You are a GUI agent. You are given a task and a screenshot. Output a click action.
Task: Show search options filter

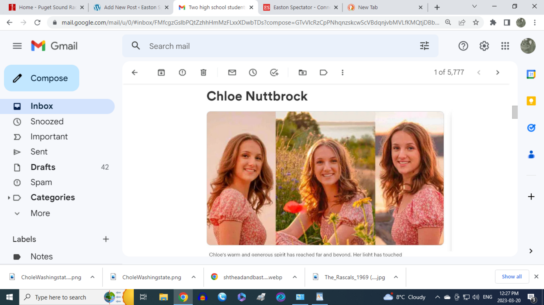[x=424, y=46]
